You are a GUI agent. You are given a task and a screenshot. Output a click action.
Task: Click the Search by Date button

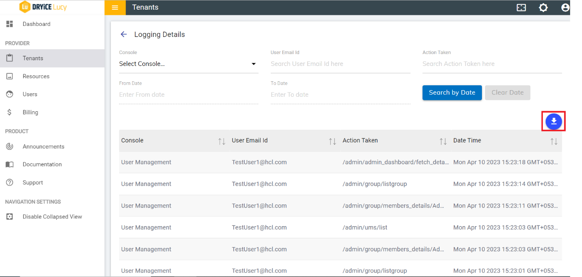(452, 92)
